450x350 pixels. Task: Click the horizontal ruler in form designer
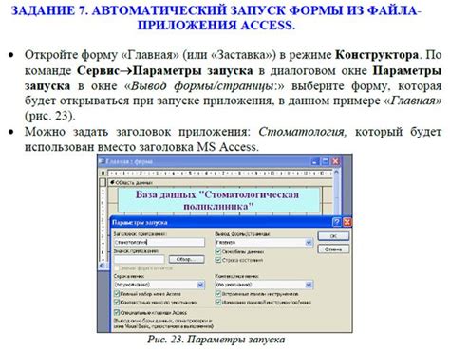pos(220,173)
